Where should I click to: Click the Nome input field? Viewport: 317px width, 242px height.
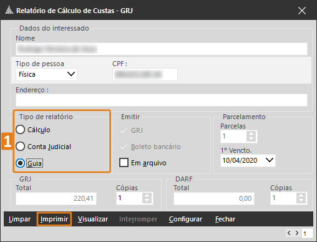162,49
